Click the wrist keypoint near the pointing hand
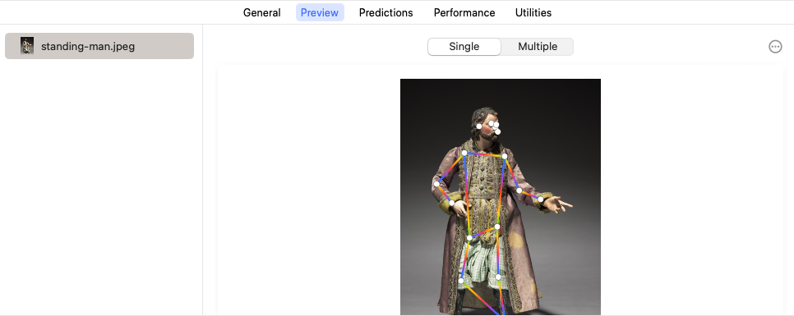Image resolution: width=794 pixels, height=316 pixels. coord(541,199)
